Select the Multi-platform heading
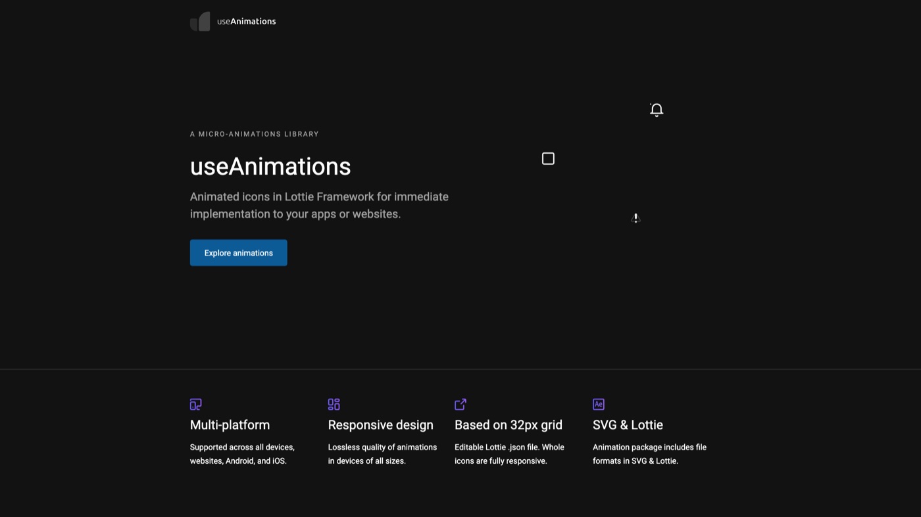 coord(230,425)
